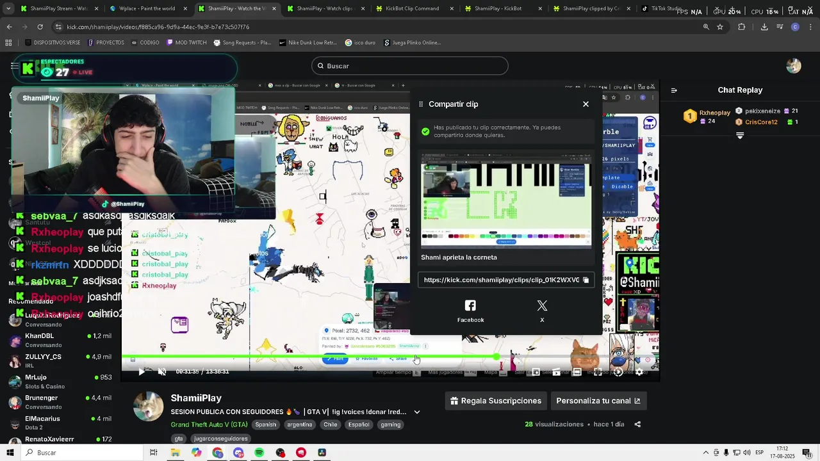Select the Chile tag
This screenshot has height=461, width=820.
tap(331, 425)
